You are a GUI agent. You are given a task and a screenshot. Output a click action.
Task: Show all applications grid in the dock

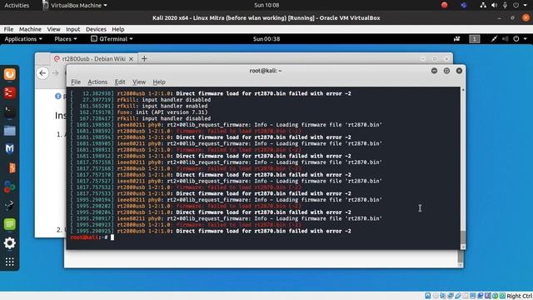(9, 262)
